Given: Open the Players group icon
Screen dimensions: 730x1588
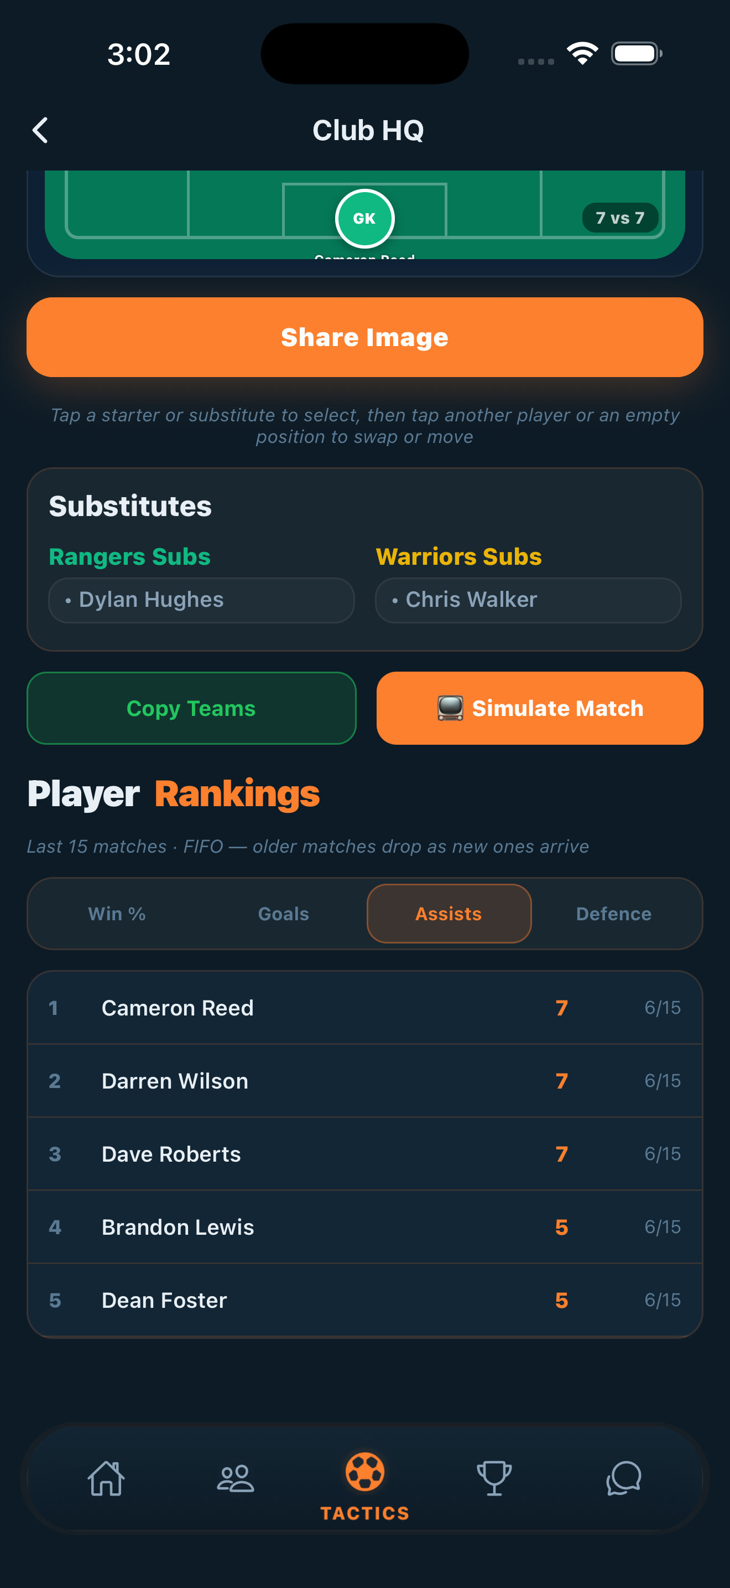Looking at the screenshot, I should click(235, 1478).
